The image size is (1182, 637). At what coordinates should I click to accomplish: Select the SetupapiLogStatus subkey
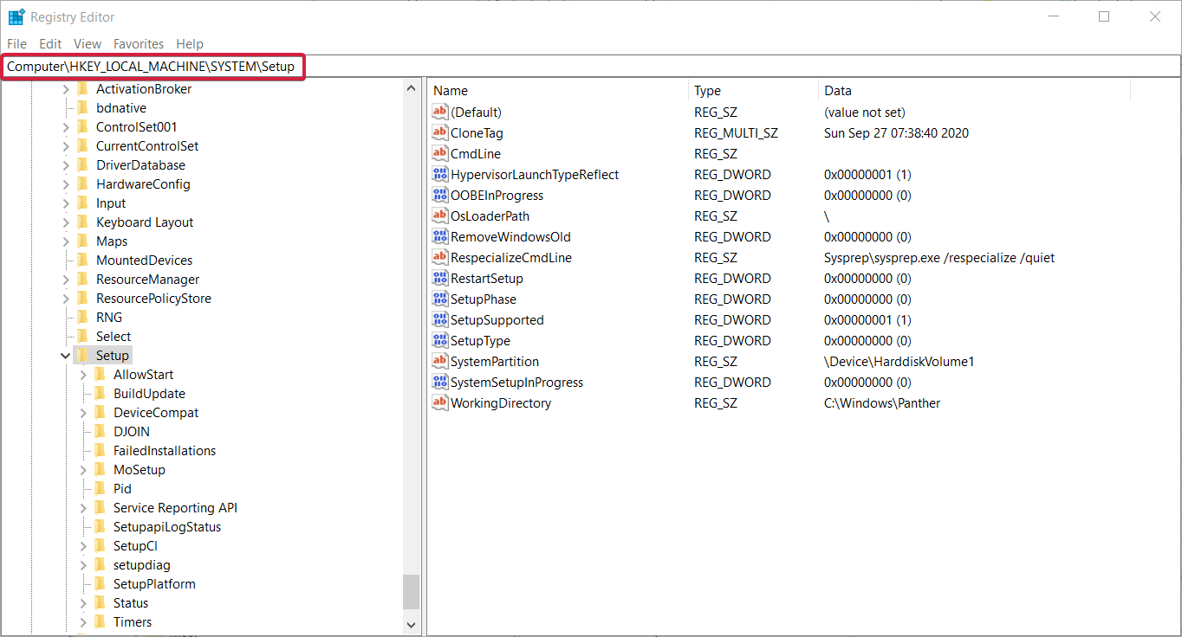coord(167,527)
